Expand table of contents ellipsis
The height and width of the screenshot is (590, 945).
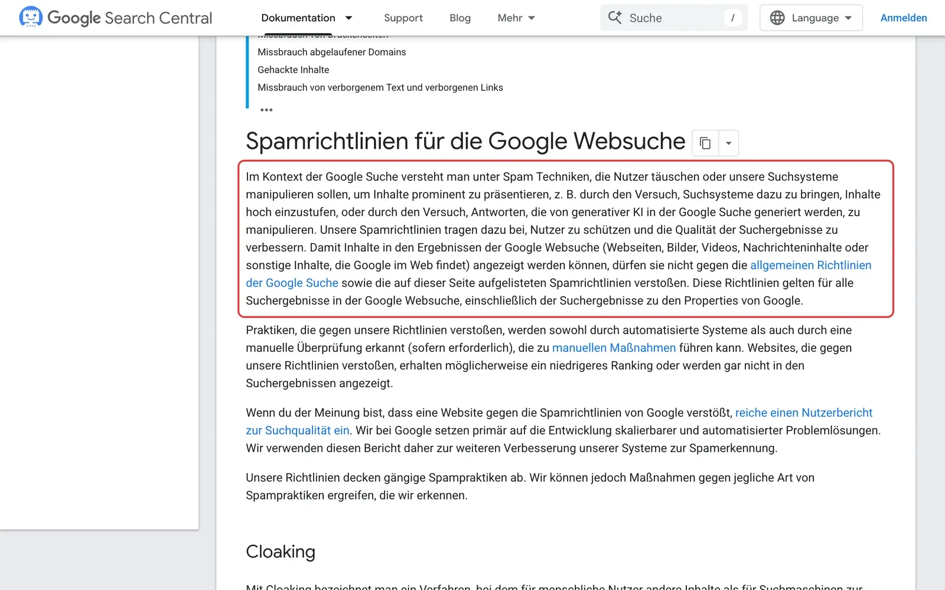266,110
